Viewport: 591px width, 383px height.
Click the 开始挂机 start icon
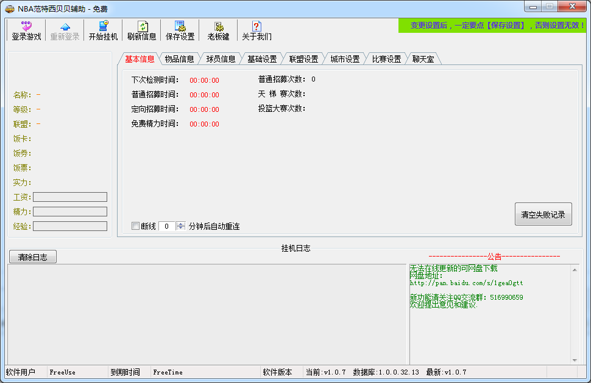[103, 26]
